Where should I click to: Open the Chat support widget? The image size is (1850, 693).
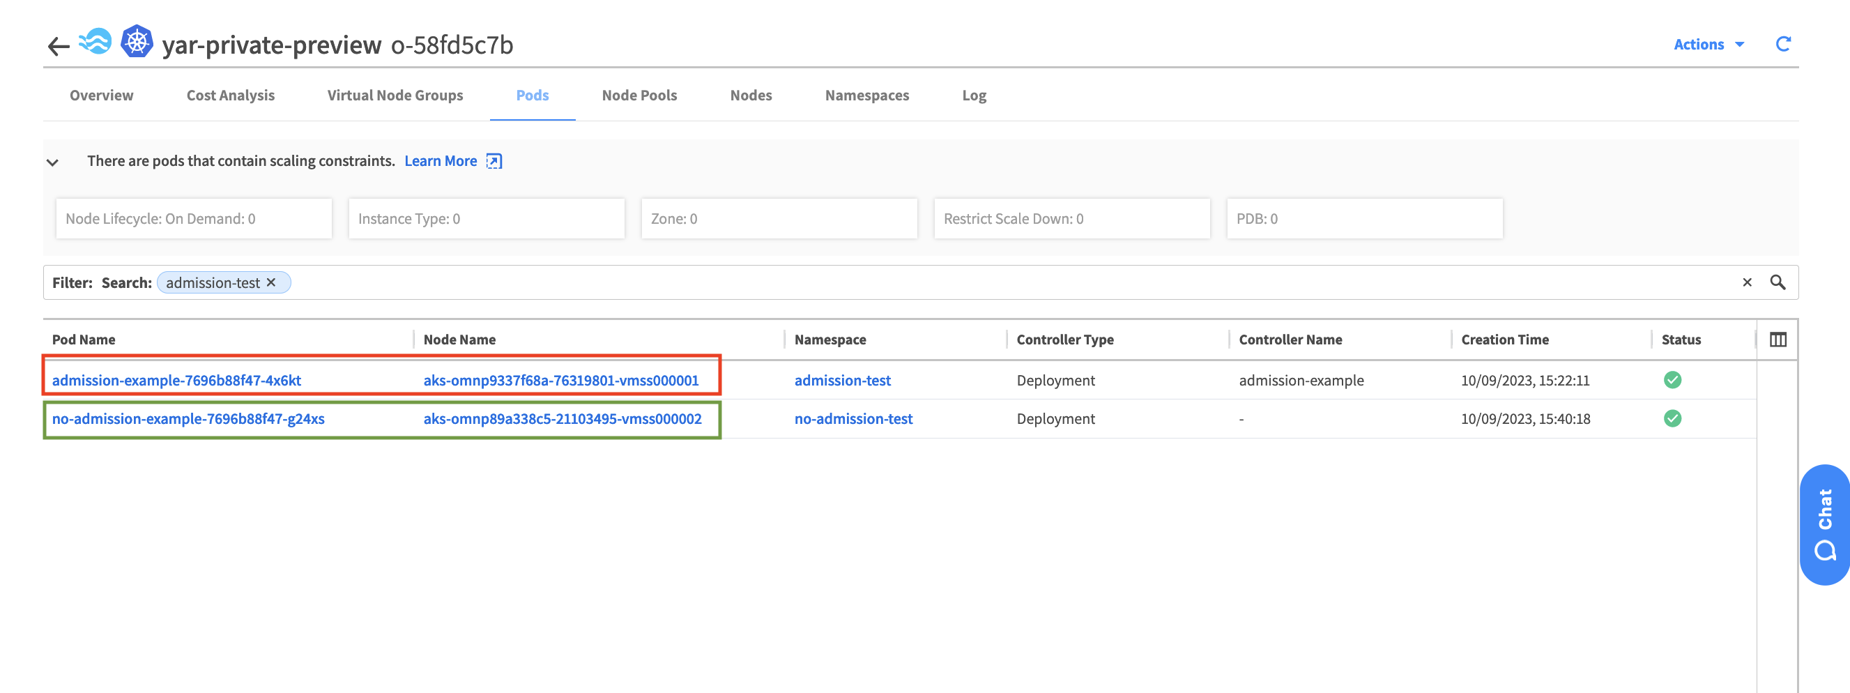pyautogui.click(x=1824, y=524)
